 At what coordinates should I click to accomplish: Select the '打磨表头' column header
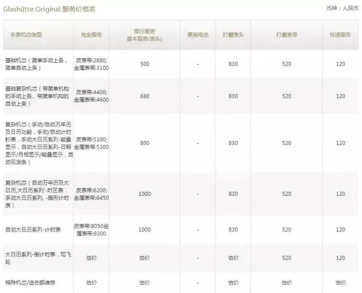(x=233, y=35)
